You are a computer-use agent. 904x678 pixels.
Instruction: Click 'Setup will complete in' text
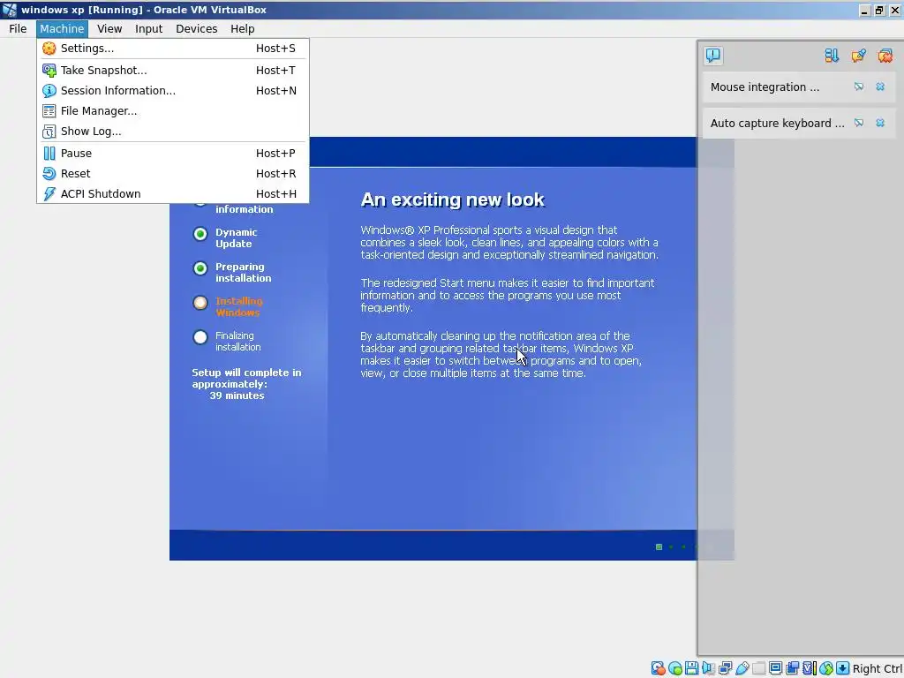pyautogui.click(x=247, y=373)
